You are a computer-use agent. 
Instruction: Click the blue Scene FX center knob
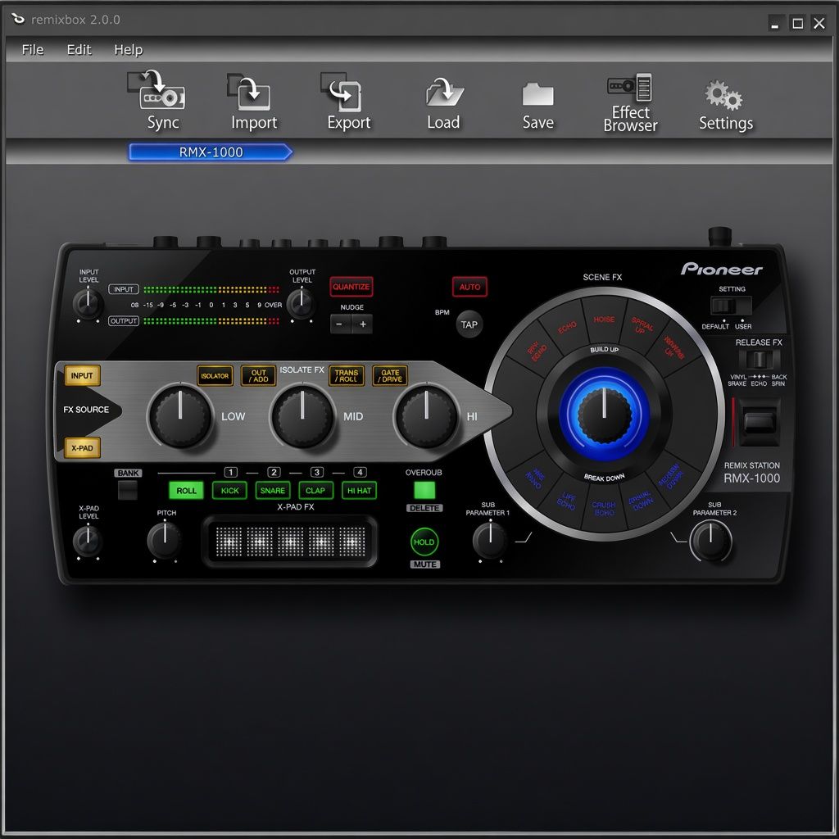coord(604,414)
